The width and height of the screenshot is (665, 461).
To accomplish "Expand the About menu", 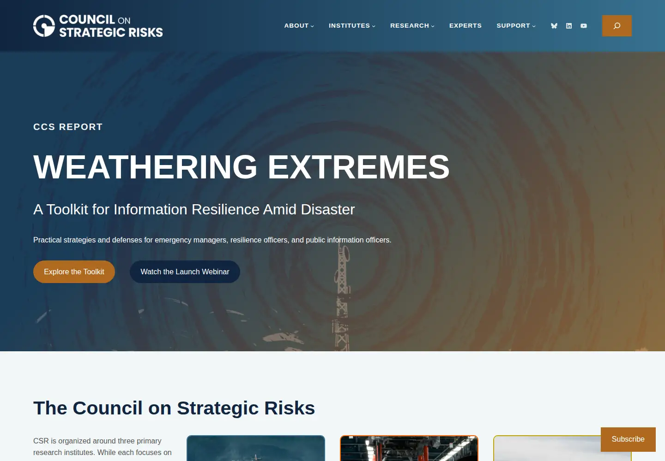I will pyautogui.click(x=299, y=26).
